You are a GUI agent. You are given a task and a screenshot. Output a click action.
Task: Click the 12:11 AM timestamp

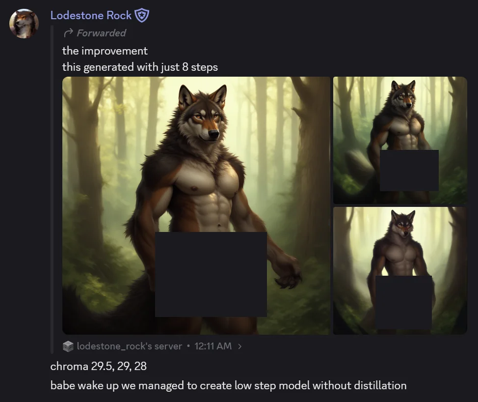(213, 346)
